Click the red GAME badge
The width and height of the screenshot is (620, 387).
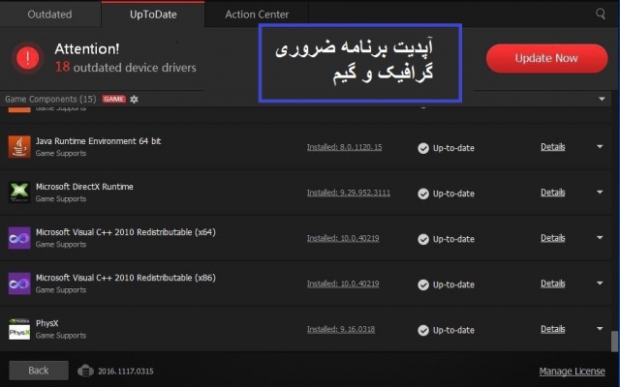coord(114,99)
